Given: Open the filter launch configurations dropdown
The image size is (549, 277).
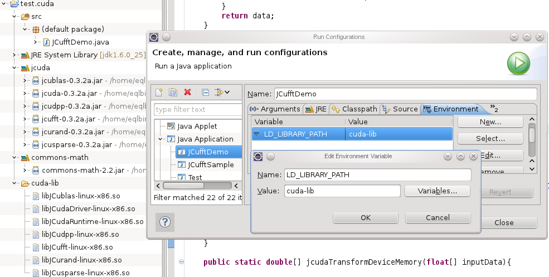Looking at the screenshot, I should click(x=222, y=92).
